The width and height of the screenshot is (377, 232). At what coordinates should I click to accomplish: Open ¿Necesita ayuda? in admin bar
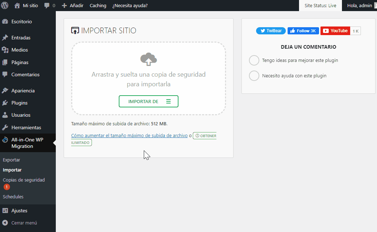[130, 5]
